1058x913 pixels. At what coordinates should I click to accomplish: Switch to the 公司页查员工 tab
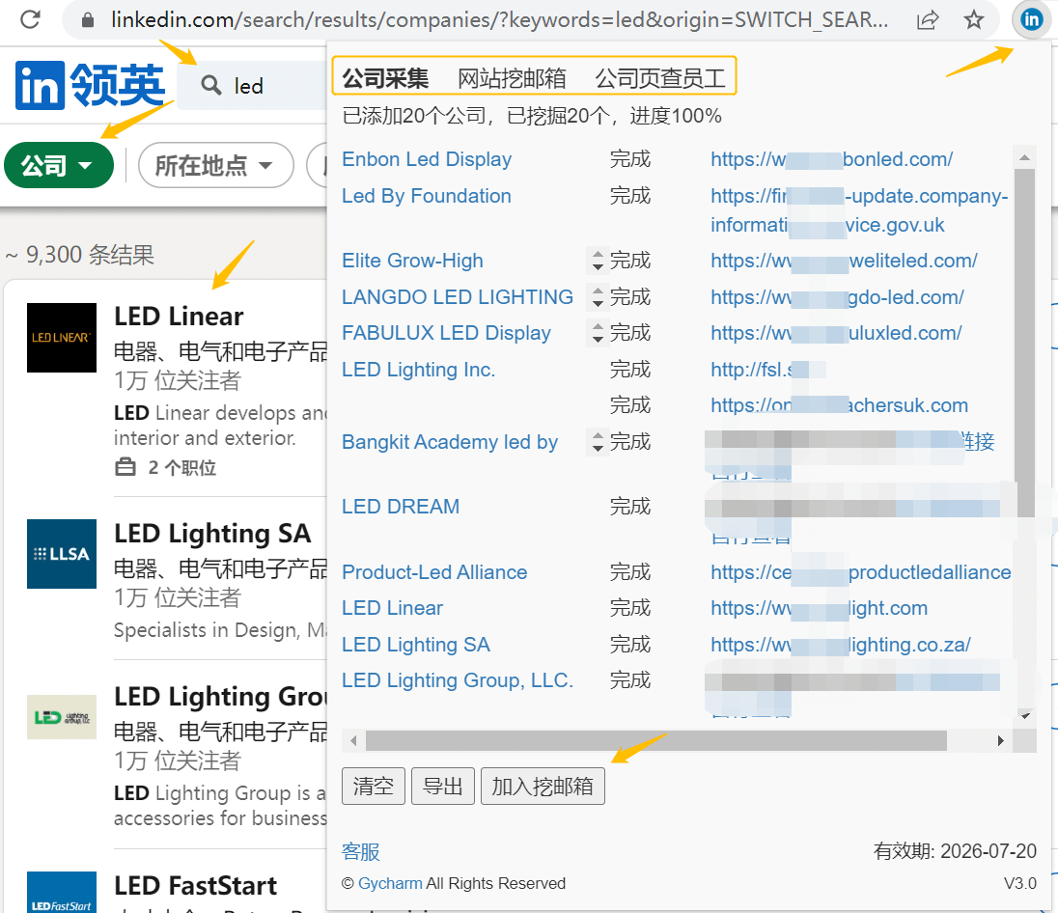pos(660,78)
